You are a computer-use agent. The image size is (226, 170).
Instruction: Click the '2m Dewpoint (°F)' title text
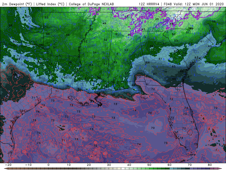coord(17,4)
